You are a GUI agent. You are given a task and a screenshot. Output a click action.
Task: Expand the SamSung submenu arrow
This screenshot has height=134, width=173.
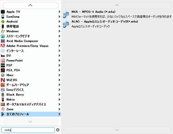59,17
